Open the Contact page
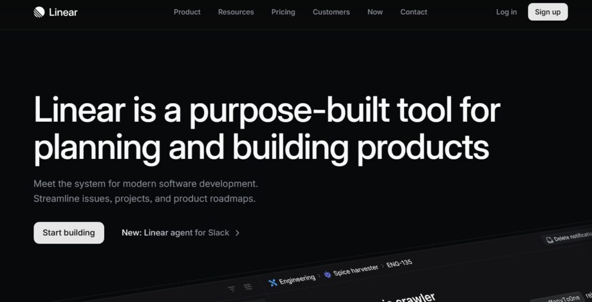 [x=414, y=12]
